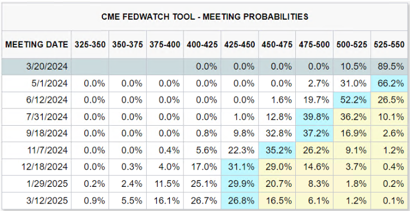Click the 450-475 column header
Image resolution: width=410 pixels, height=211 pixels.
point(277,44)
